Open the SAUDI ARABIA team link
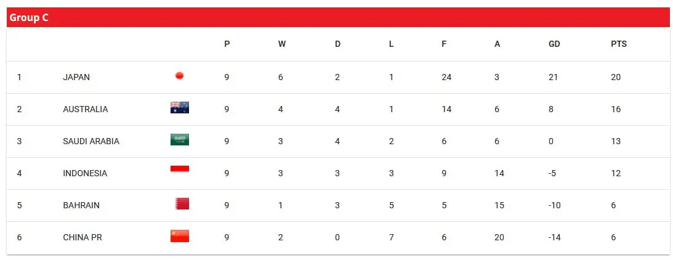 point(91,141)
